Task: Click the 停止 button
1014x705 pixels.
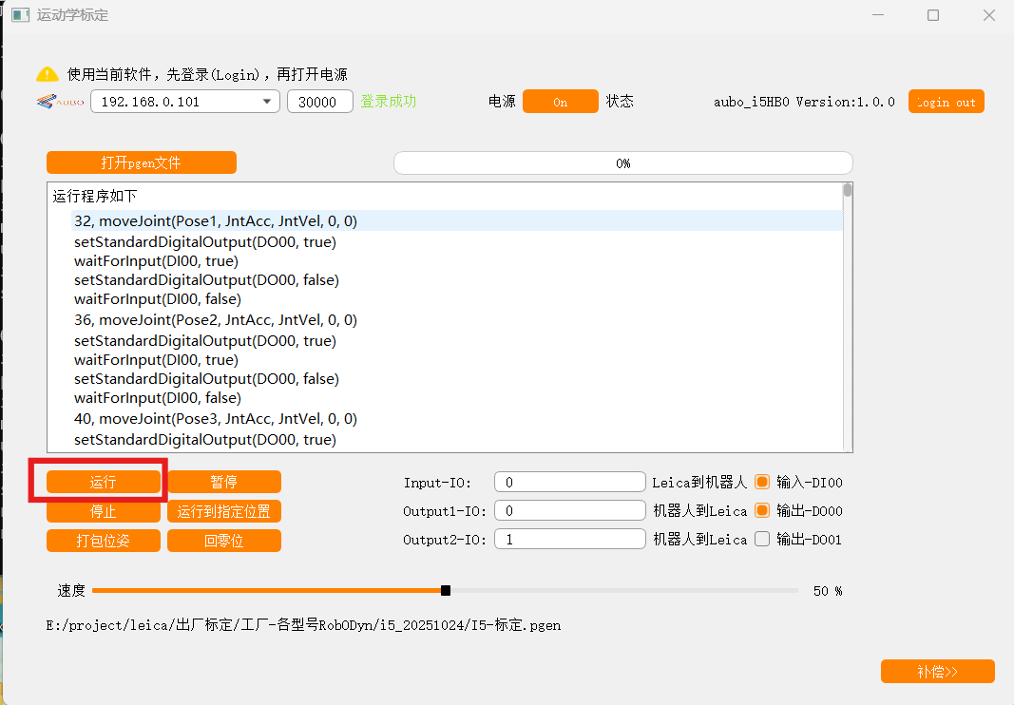Action: [104, 511]
